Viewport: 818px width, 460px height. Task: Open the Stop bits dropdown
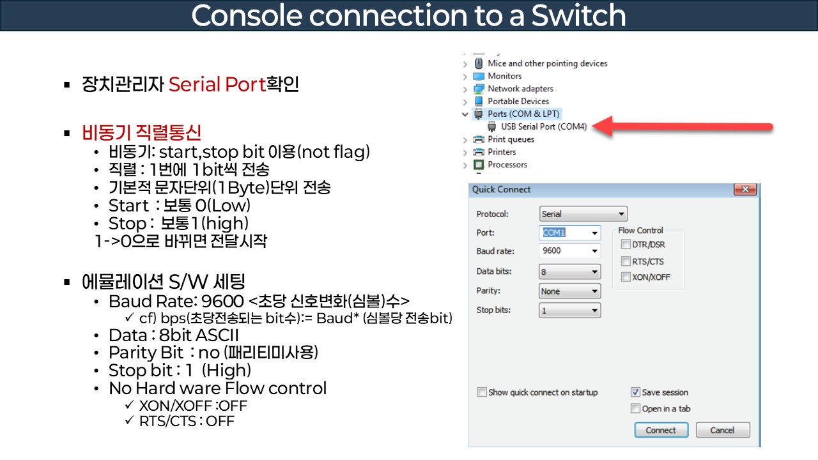(570, 310)
